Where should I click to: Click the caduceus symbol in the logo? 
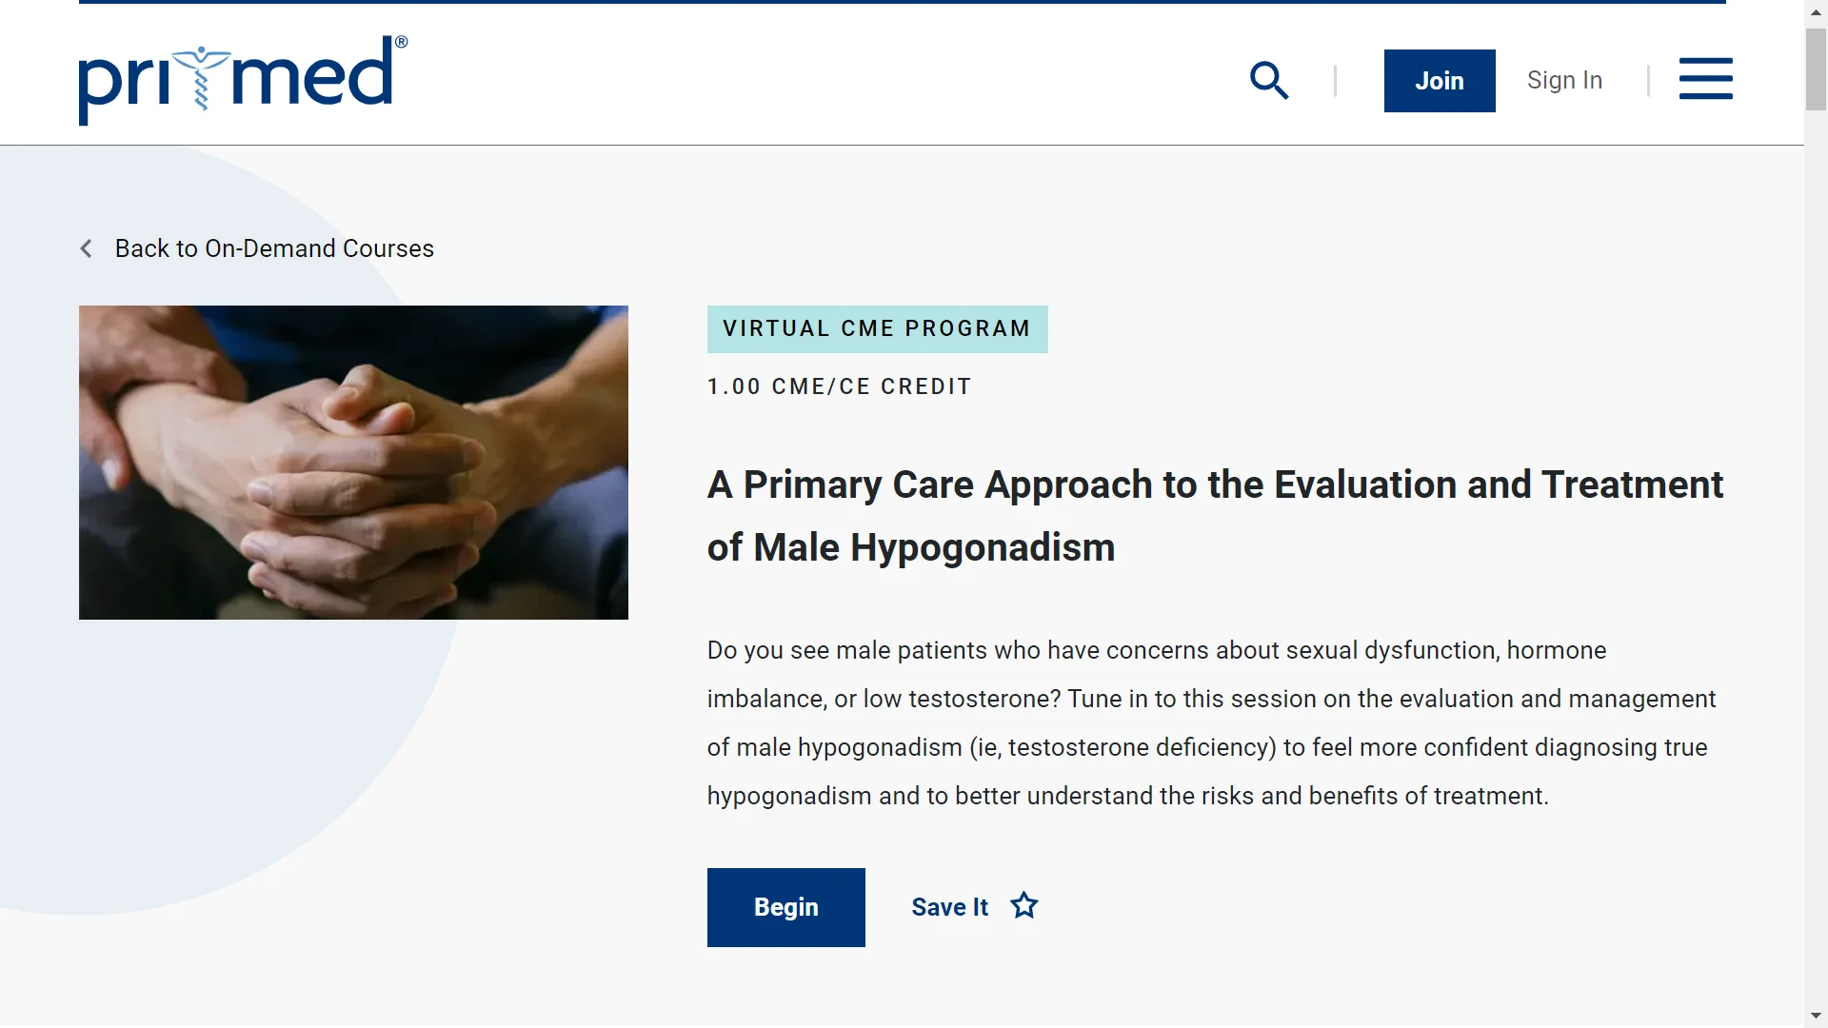(x=201, y=78)
